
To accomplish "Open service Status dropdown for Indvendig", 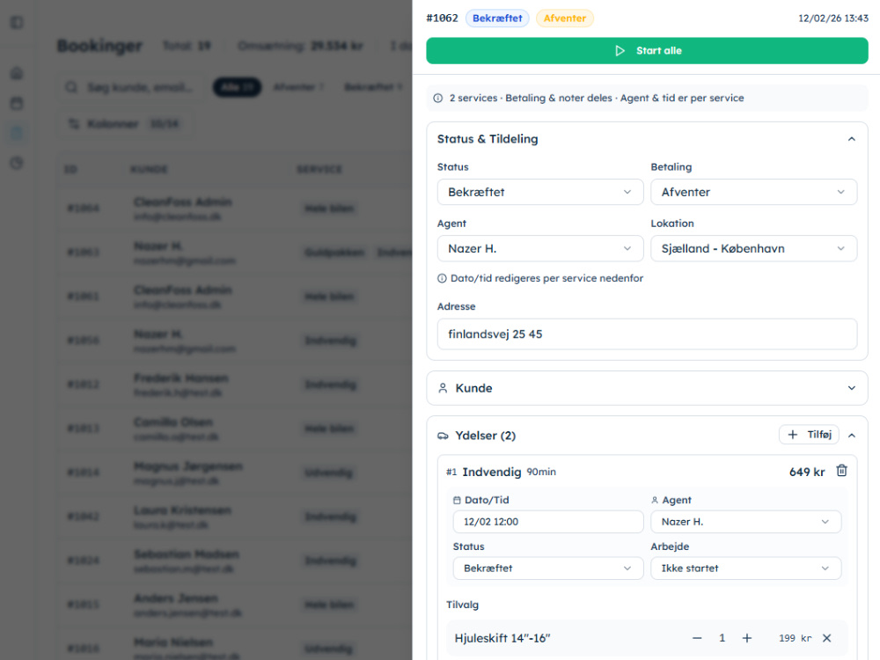I will click(547, 568).
